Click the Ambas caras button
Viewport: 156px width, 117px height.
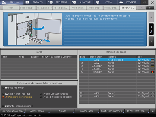pos(37,111)
